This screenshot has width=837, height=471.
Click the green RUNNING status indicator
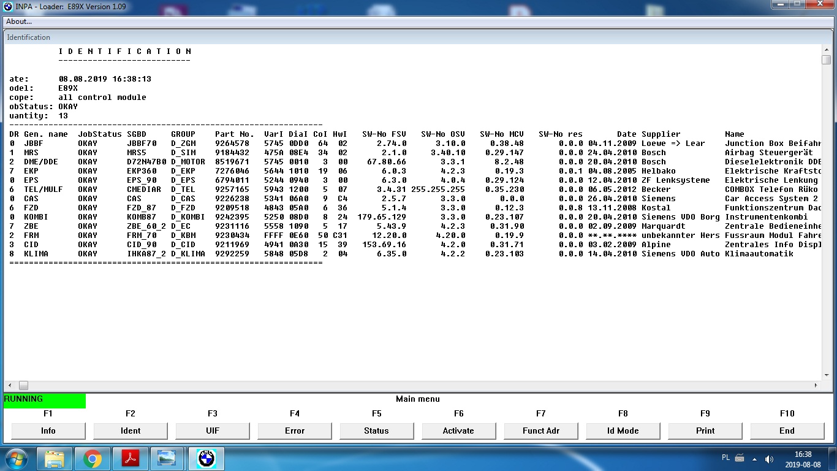pos(45,400)
